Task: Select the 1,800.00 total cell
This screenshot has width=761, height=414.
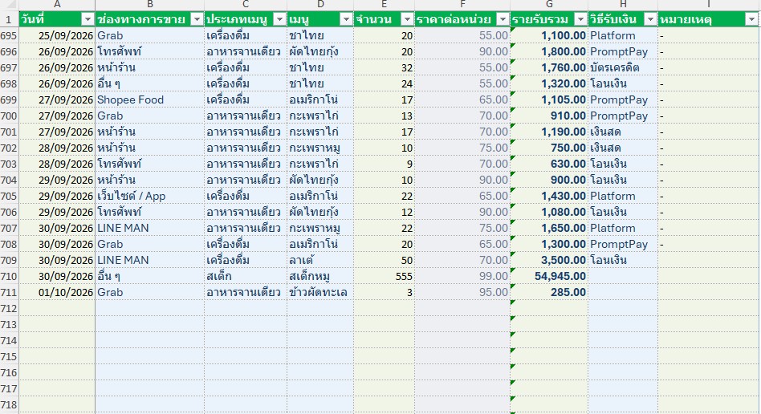Action: pyautogui.click(x=549, y=51)
